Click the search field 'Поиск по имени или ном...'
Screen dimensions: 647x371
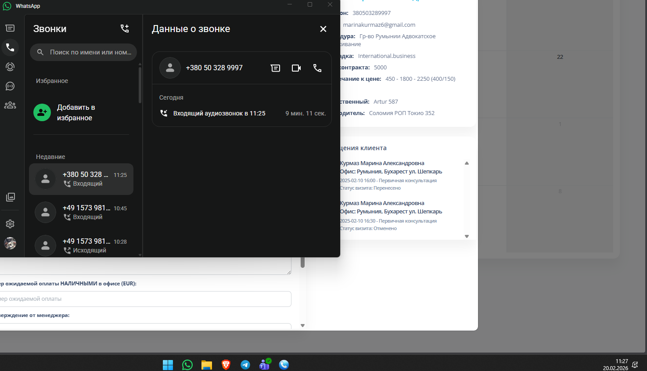[x=83, y=52]
